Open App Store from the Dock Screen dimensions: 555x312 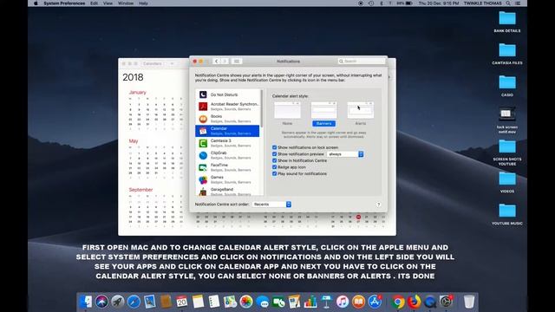pos(375,302)
